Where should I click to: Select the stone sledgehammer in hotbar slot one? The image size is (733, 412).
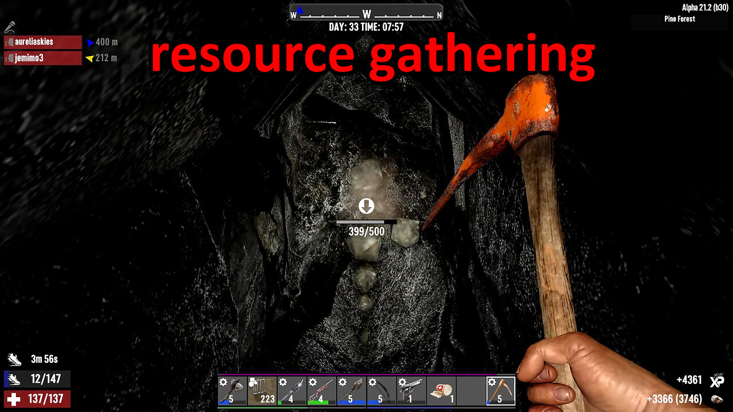[x=232, y=391]
